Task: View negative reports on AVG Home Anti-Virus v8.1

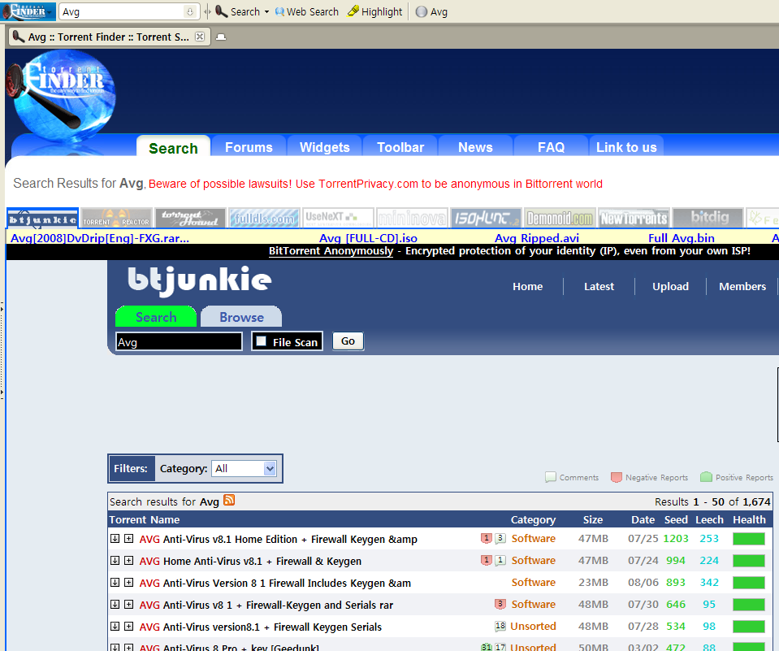Action: click(x=487, y=560)
